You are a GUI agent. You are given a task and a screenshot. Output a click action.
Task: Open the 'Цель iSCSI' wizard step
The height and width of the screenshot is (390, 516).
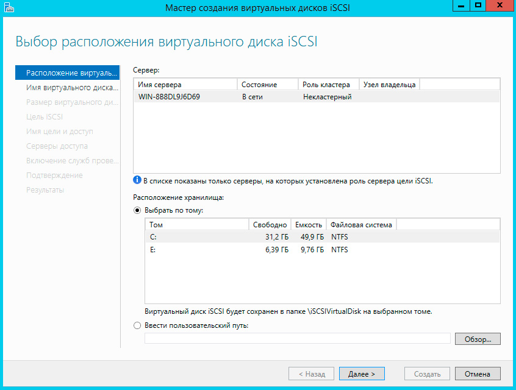45,117
